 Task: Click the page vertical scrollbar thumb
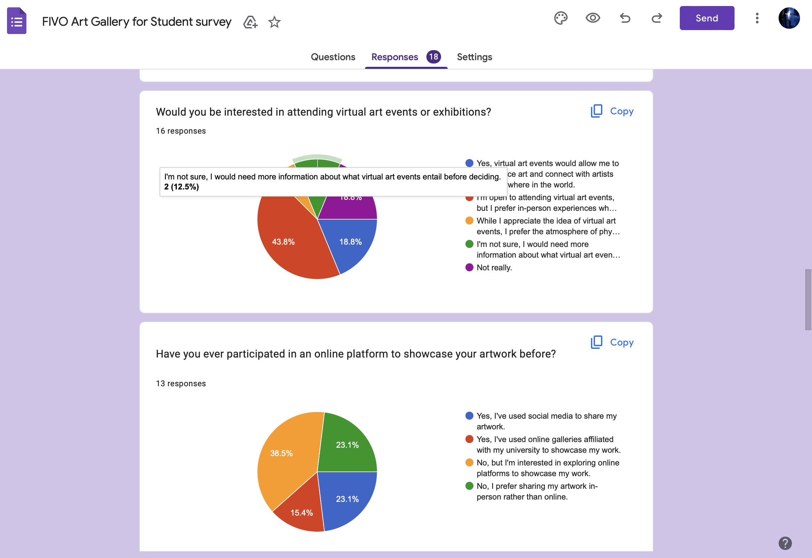click(808, 299)
